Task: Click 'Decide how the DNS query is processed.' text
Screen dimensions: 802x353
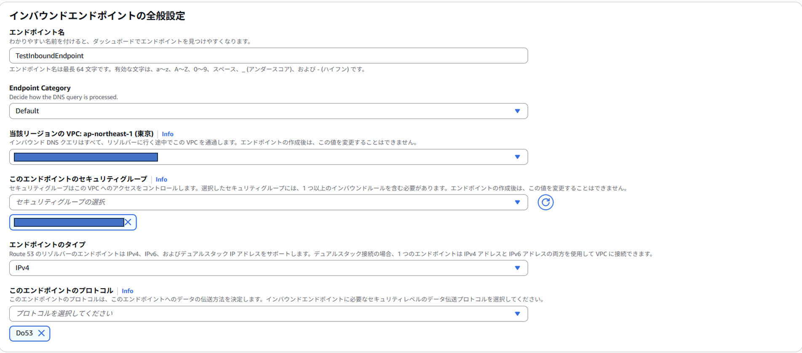Action: pyautogui.click(x=64, y=97)
